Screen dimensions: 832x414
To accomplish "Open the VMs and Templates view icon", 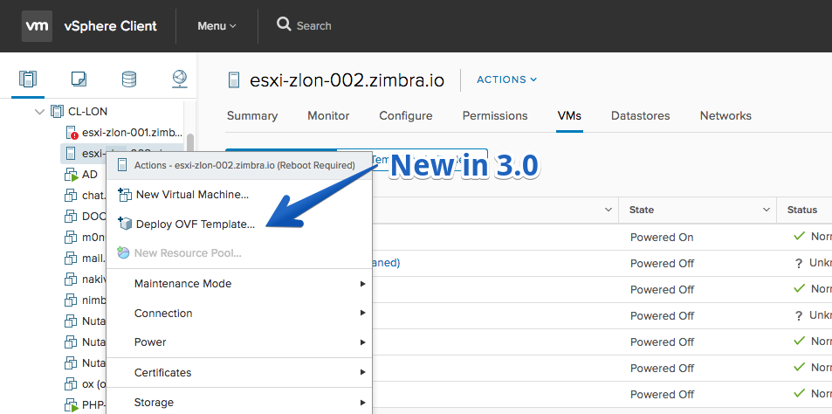I will click(x=79, y=79).
